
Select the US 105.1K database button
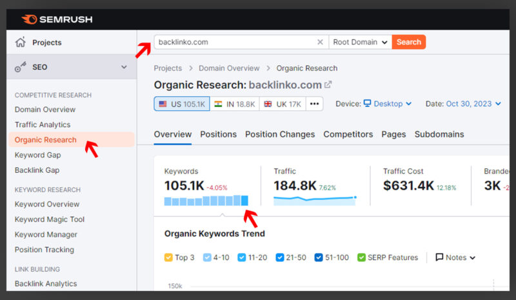click(182, 104)
